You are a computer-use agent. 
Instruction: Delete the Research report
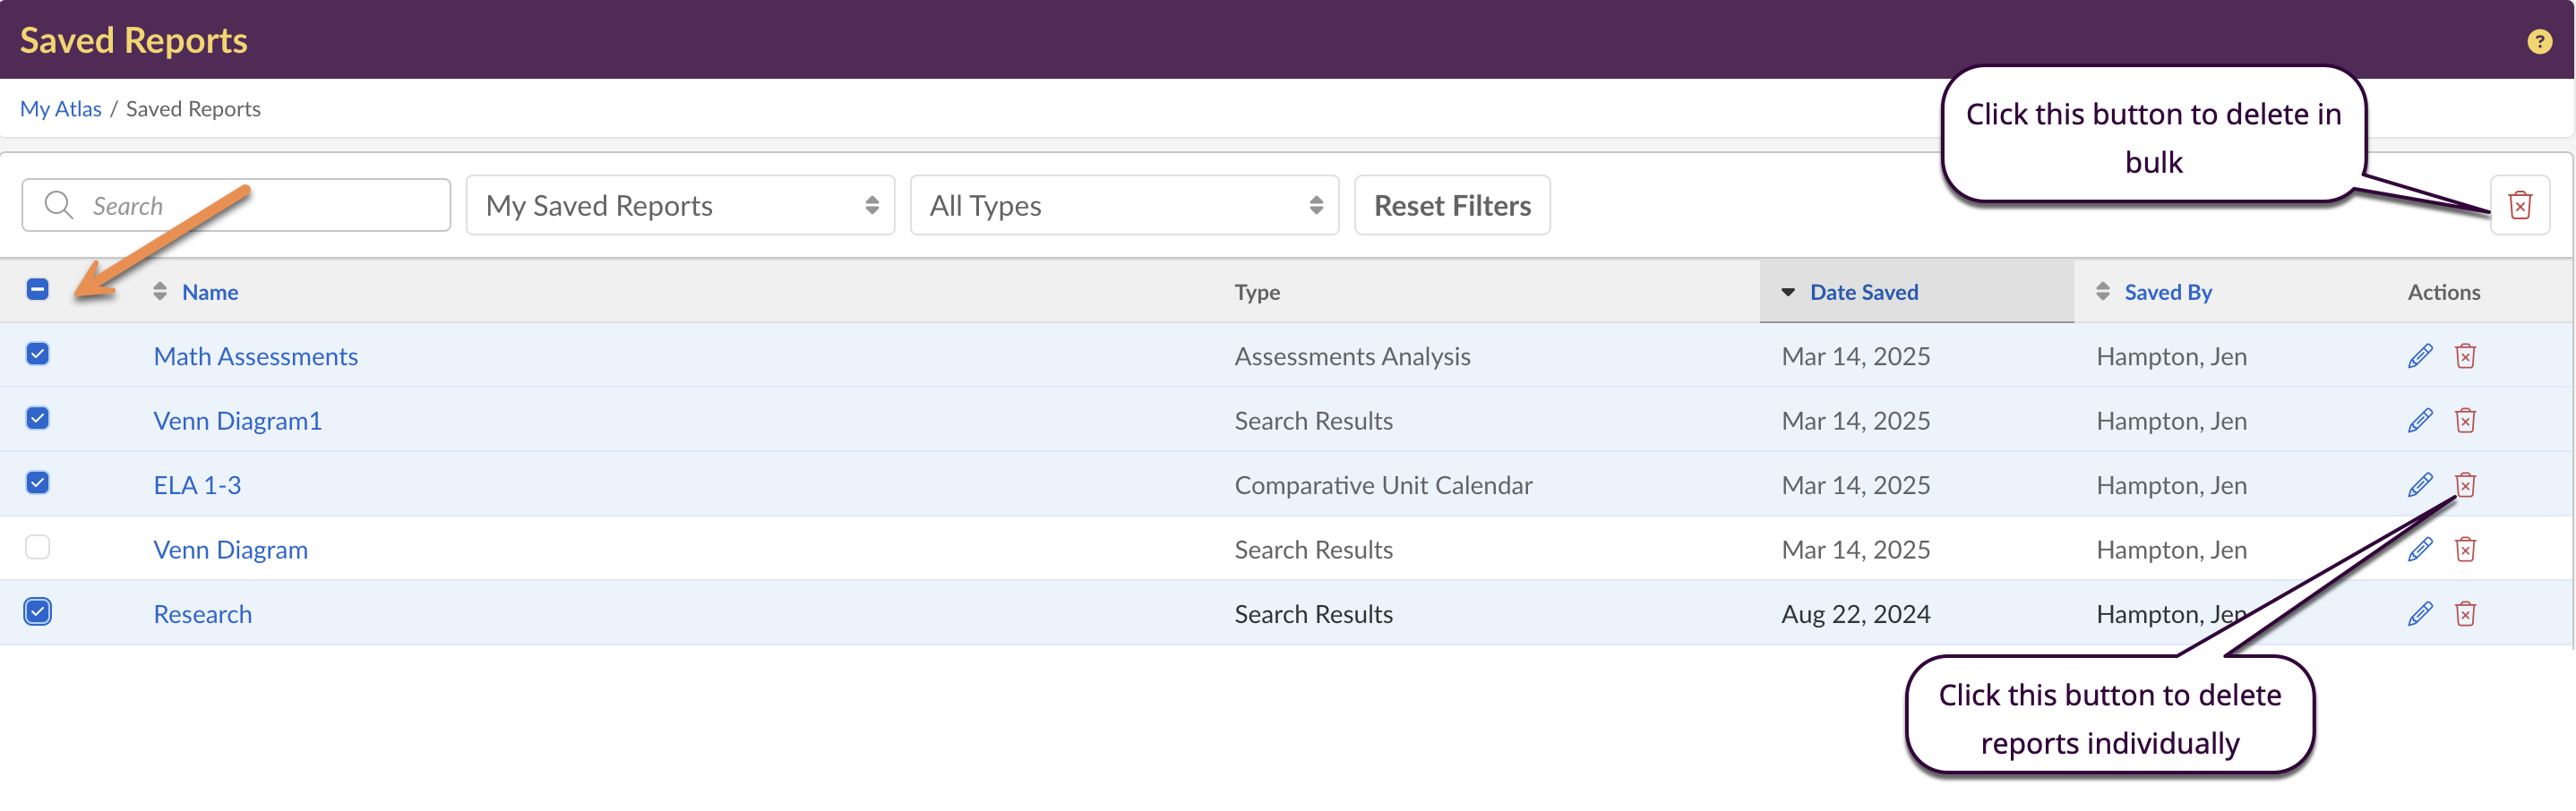(2465, 614)
